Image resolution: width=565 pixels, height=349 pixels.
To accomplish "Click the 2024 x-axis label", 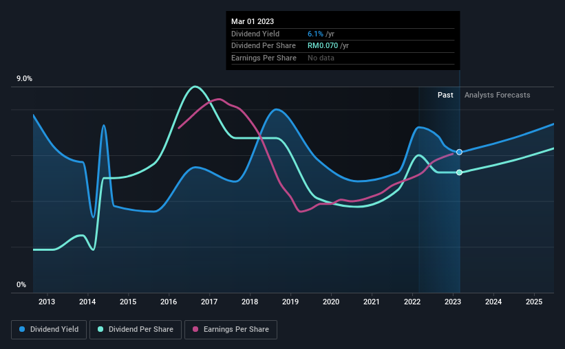I will click(x=493, y=302).
